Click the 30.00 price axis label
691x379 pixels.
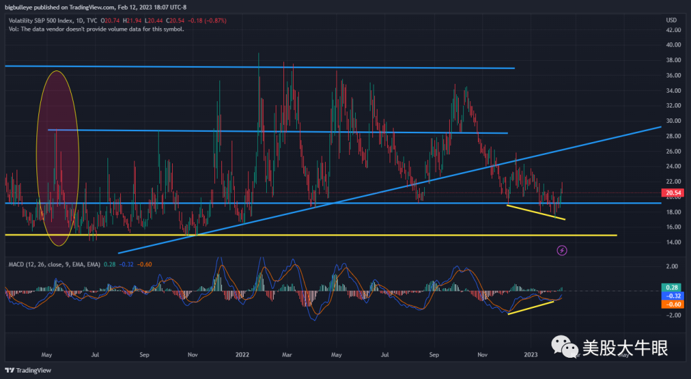(x=673, y=121)
